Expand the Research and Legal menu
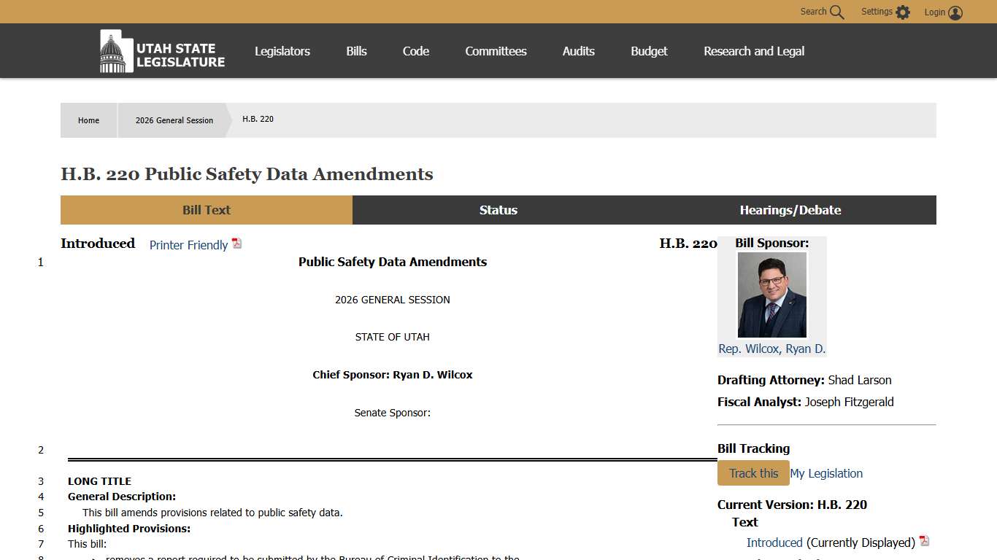This screenshot has width=997, height=560. (753, 51)
